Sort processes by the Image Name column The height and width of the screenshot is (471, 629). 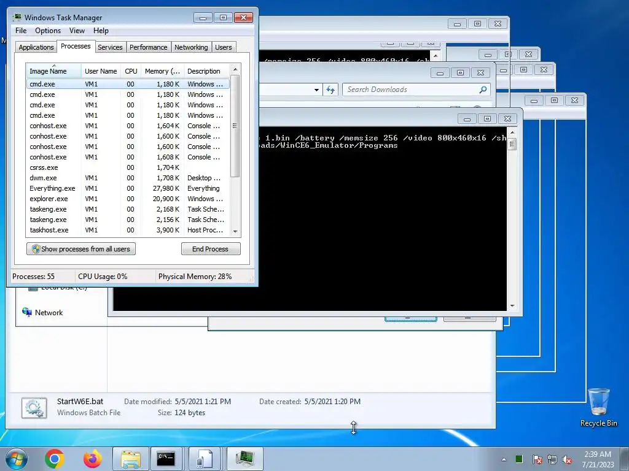(53, 71)
